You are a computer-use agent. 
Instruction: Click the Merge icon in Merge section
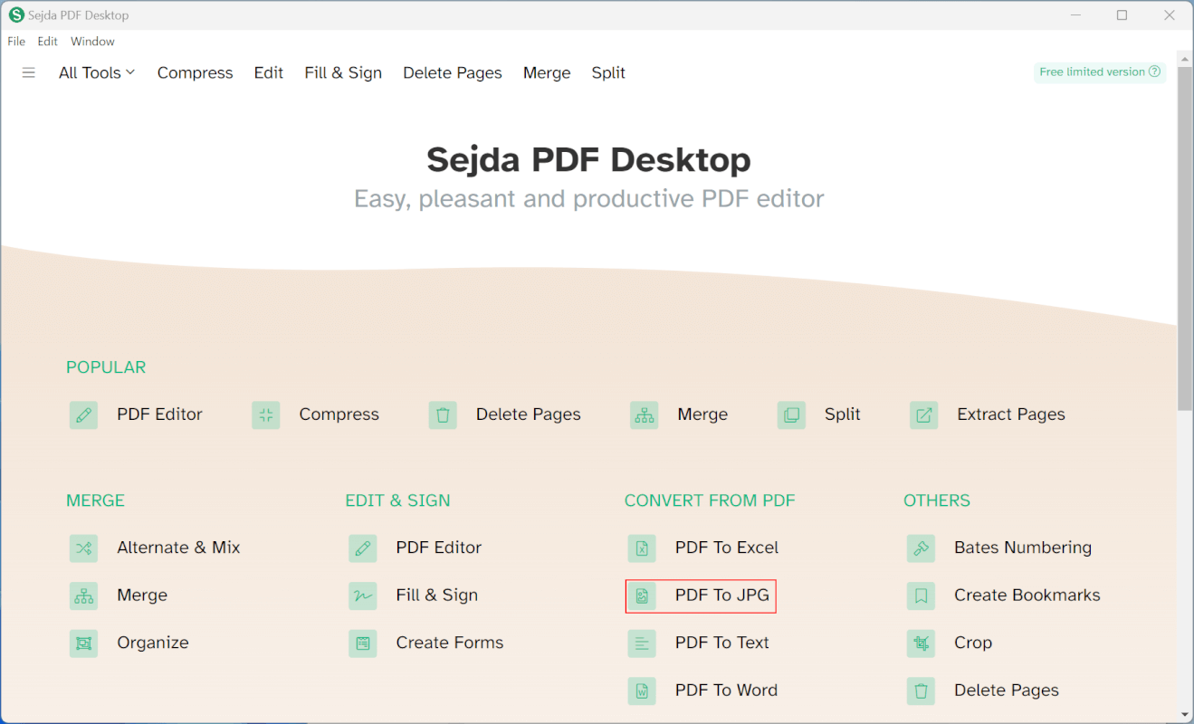tap(84, 595)
